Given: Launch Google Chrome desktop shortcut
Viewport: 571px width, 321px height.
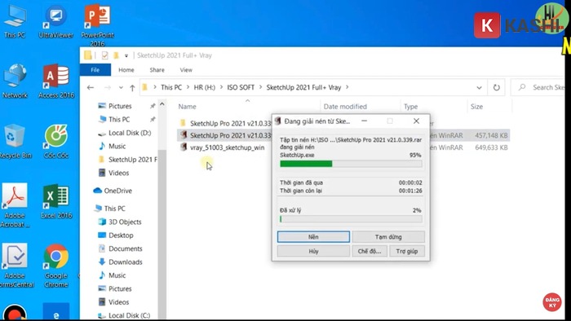Looking at the screenshot, I should 56,266.
